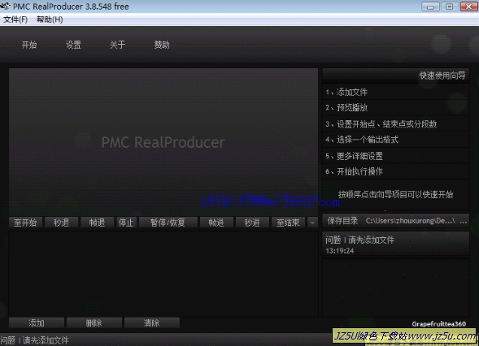Open the 赞助 tab
The width and height of the screenshot is (479, 346).
(x=162, y=45)
